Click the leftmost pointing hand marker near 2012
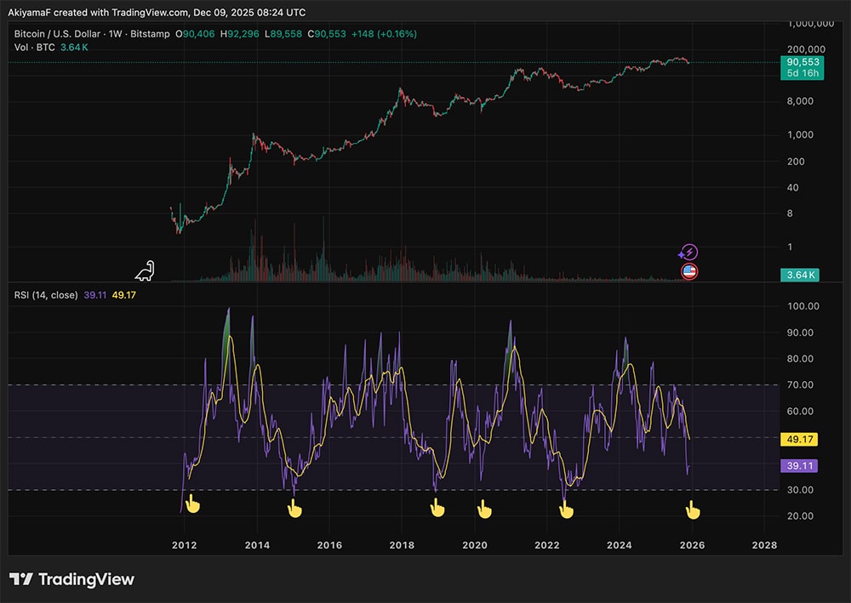Screen dimensions: 851x603 point(193,505)
